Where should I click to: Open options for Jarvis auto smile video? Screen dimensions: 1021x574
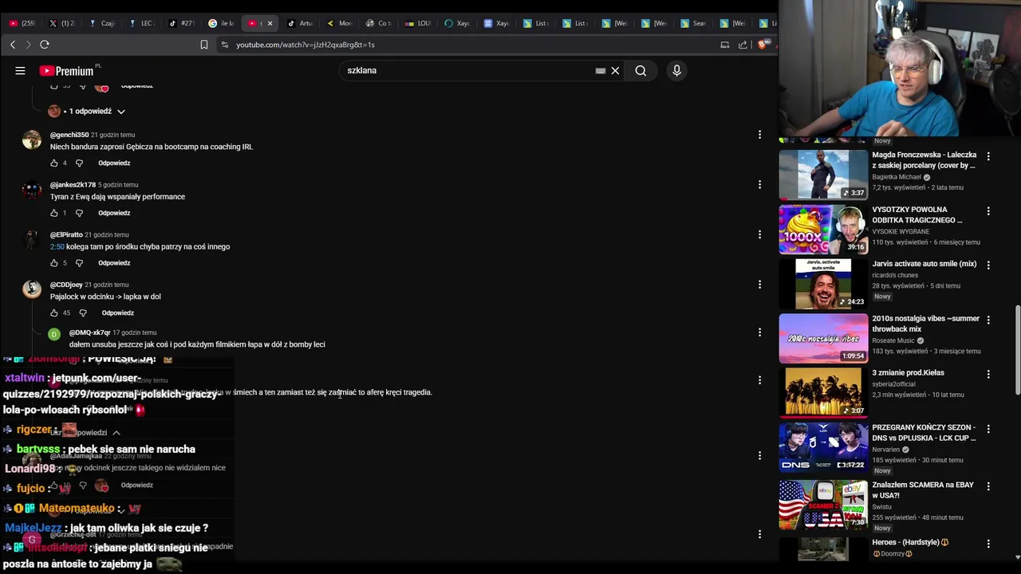[x=988, y=265]
